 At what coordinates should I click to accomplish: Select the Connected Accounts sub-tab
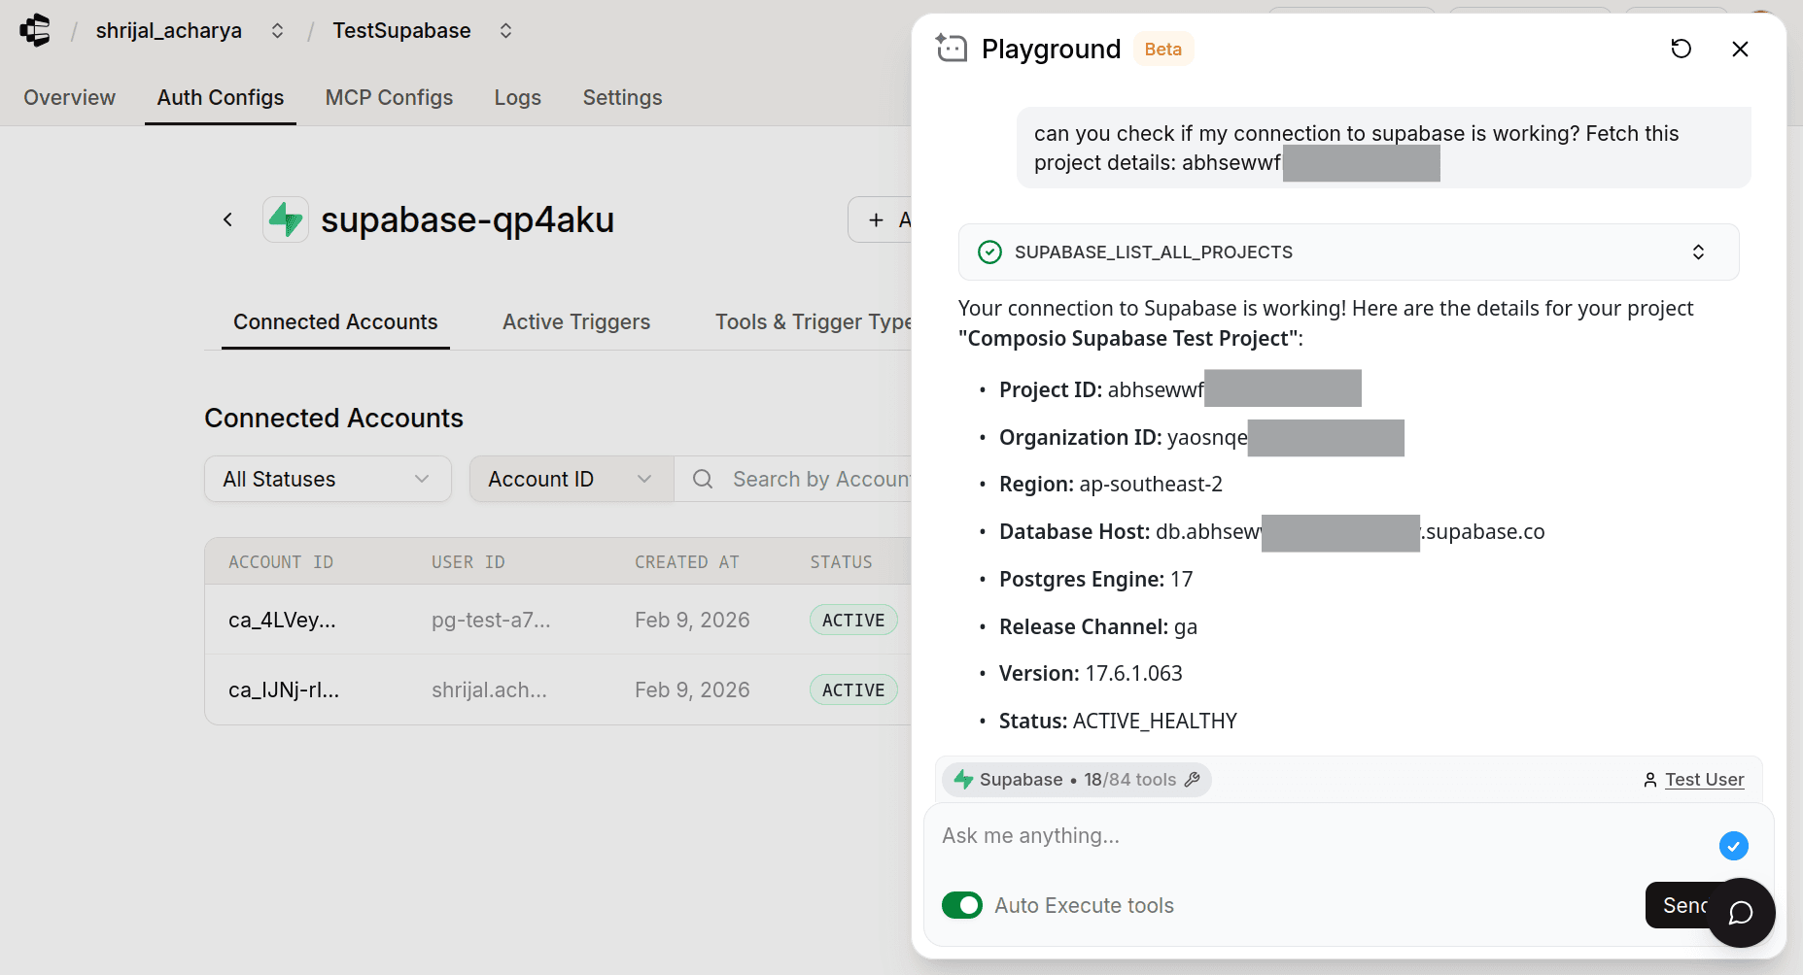pyautogui.click(x=335, y=321)
